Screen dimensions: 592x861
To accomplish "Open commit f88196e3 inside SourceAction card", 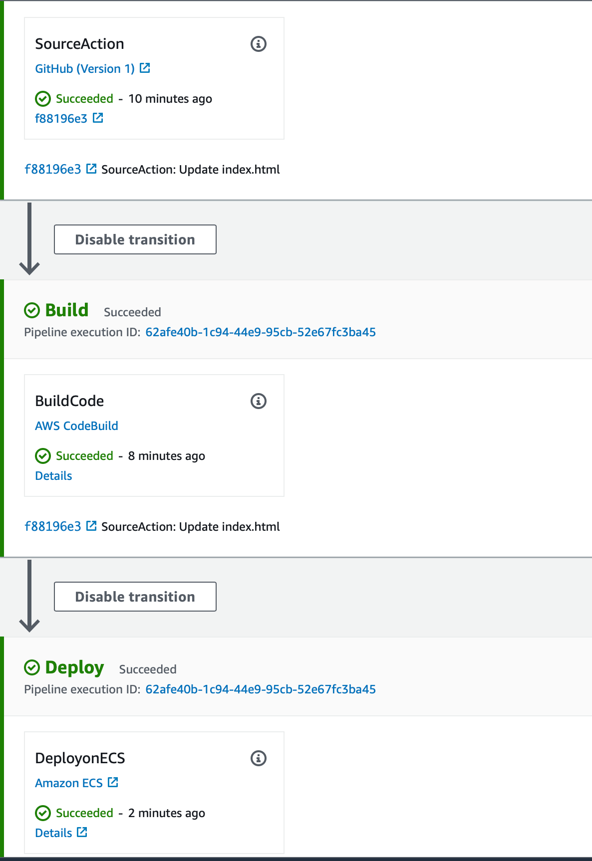I will (61, 119).
